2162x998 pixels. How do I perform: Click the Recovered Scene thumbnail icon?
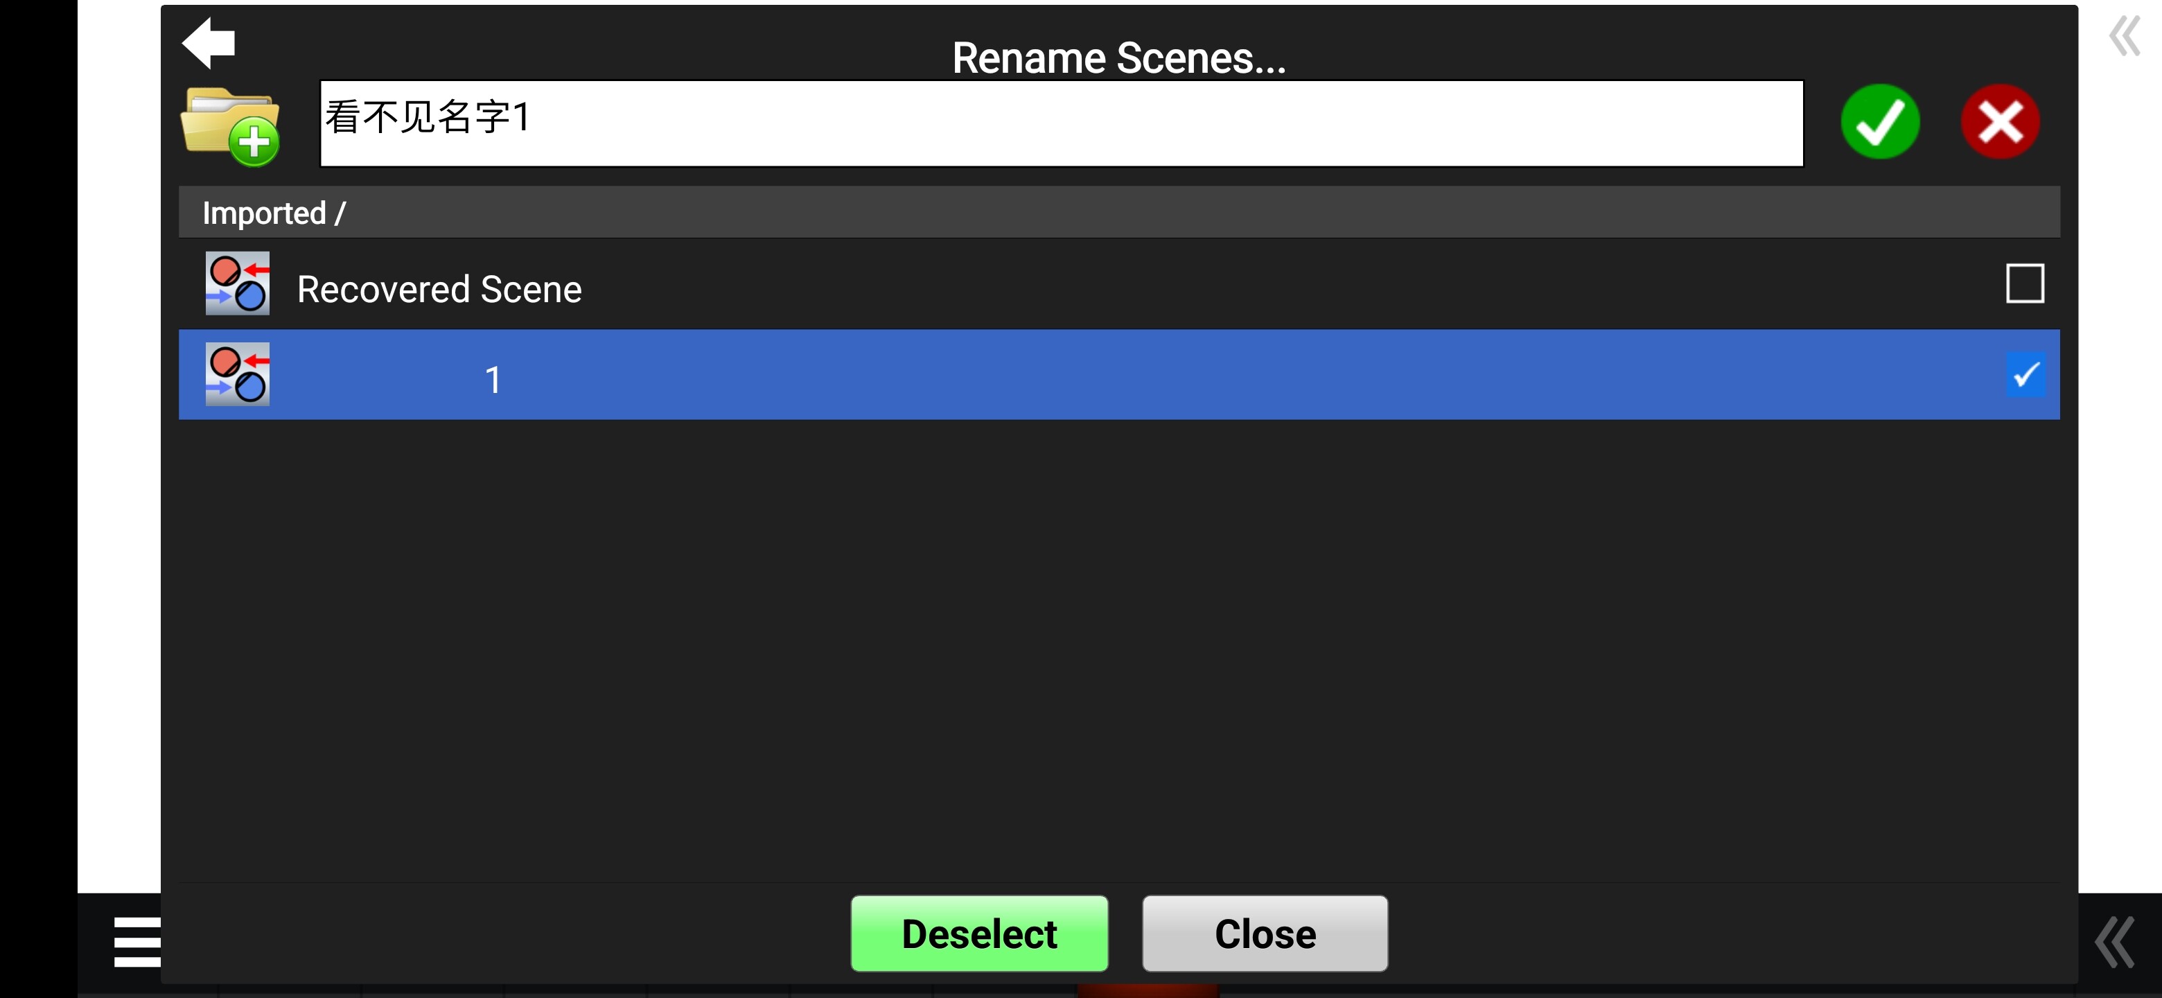[238, 283]
